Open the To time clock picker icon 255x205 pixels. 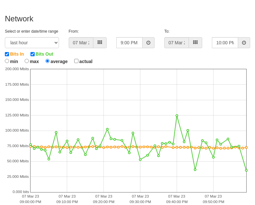[244, 43]
